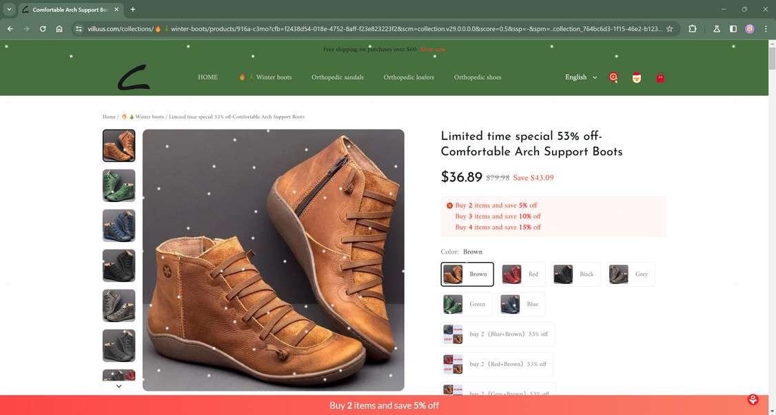
Task: Click the Shop now link in the banner
Action: click(x=431, y=49)
